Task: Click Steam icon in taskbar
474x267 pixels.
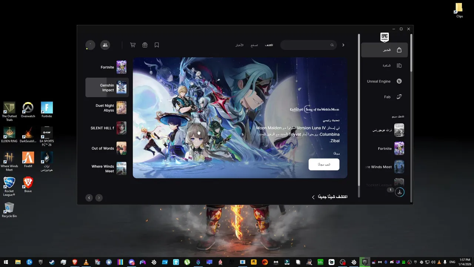Action: (52, 262)
